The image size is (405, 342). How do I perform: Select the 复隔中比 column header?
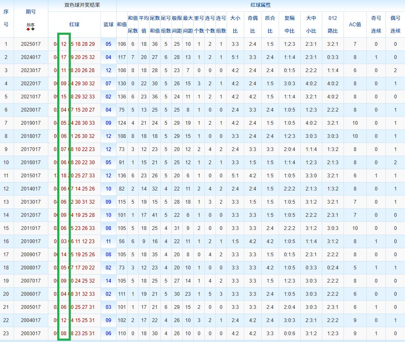pyautogui.click(x=290, y=24)
